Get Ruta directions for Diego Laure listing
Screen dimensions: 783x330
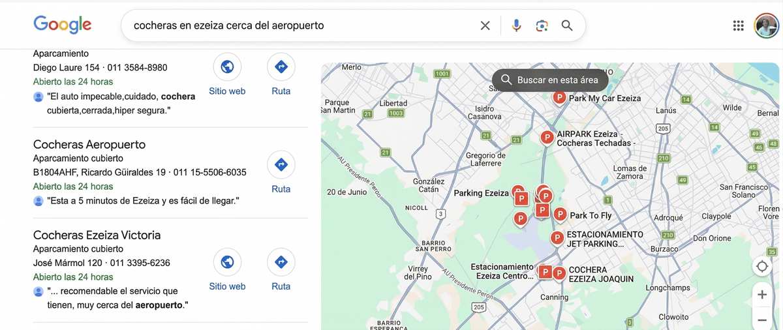[281, 67]
